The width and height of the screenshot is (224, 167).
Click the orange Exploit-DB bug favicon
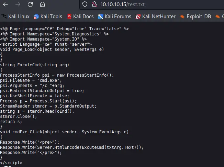[182, 16]
